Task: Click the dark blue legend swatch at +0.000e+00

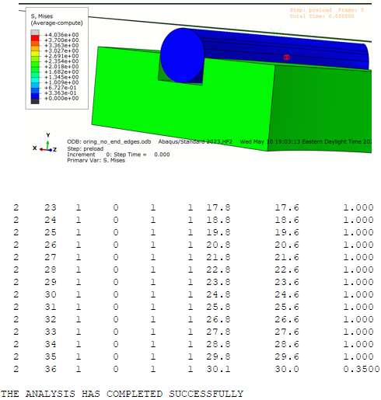Action: click(x=35, y=96)
